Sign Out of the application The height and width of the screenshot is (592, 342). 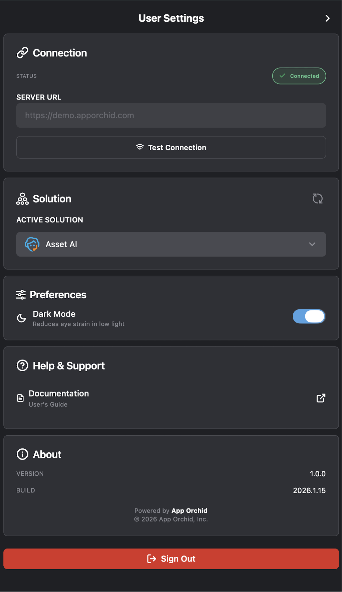[x=171, y=559]
